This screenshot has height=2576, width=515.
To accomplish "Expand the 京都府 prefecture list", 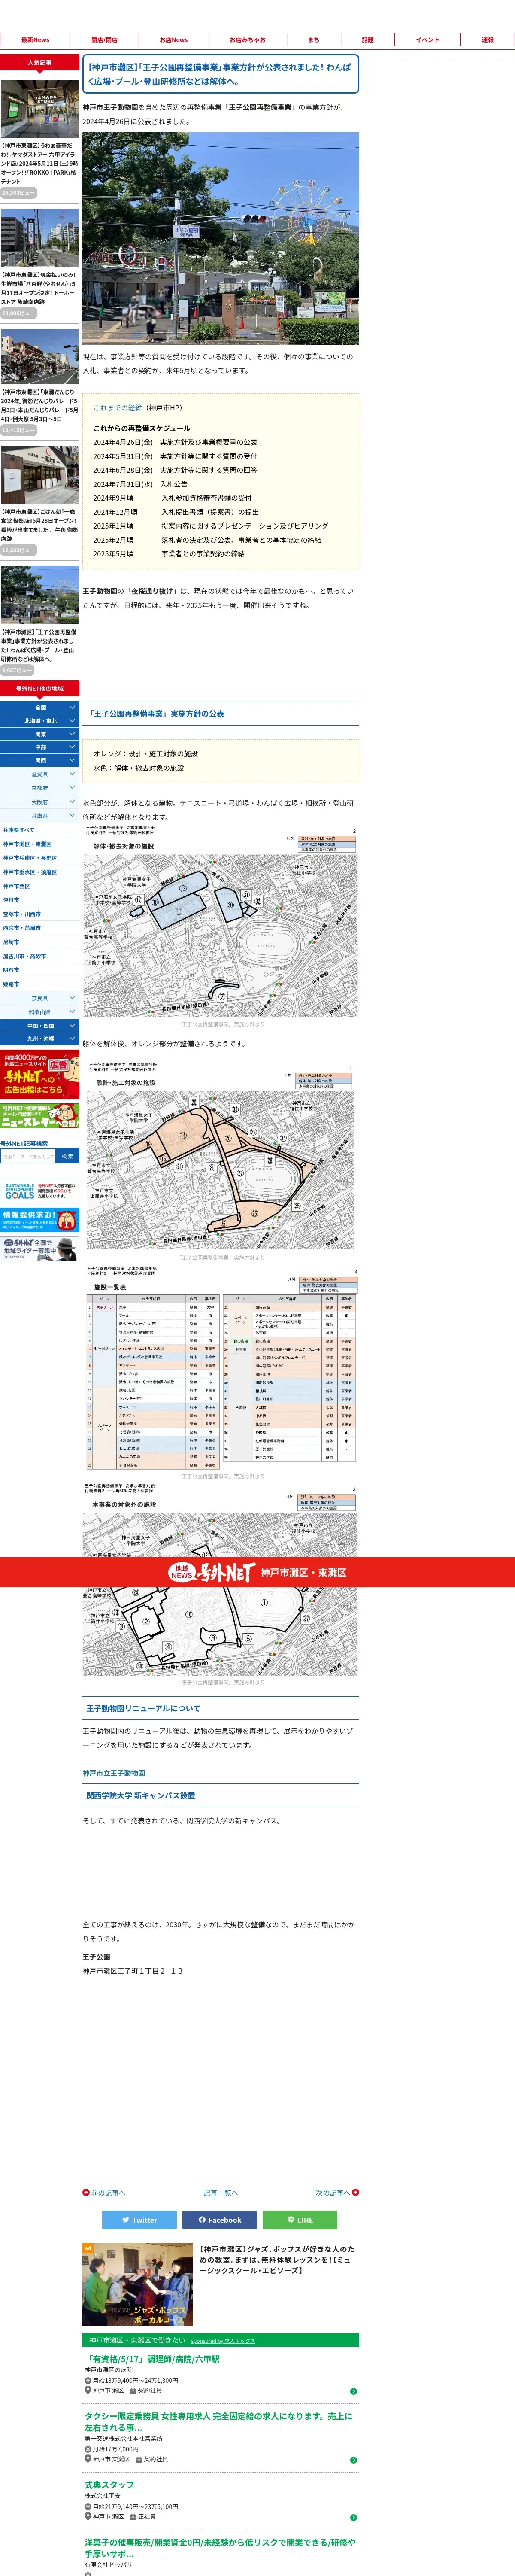I will (x=40, y=788).
